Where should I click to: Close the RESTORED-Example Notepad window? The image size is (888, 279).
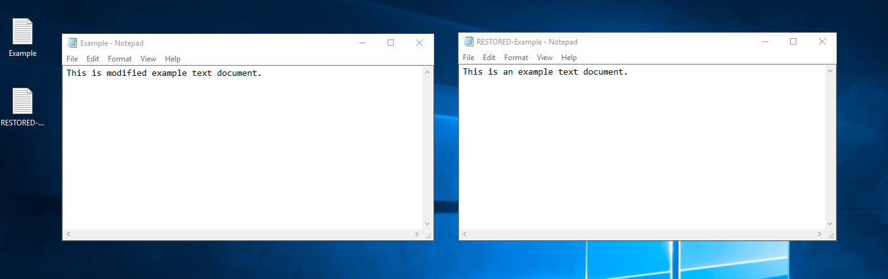pos(822,41)
